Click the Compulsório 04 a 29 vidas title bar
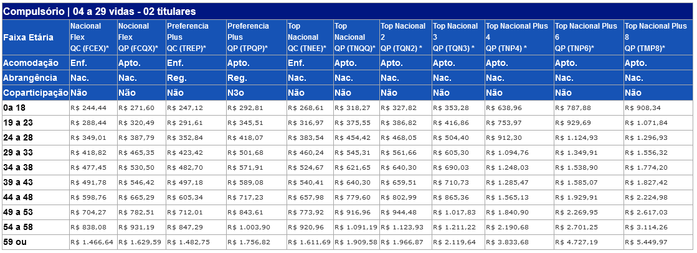Viewport: 697px width, 253px height. click(x=348, y=11)
